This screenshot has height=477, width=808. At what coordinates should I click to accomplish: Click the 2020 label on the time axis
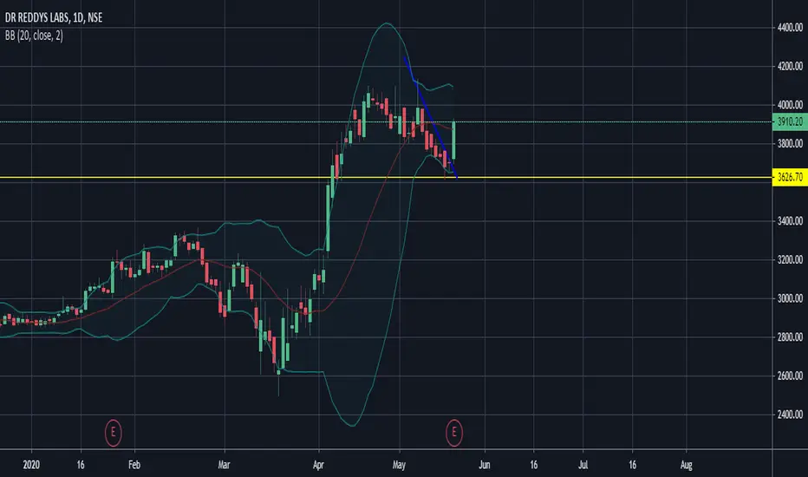31,465
